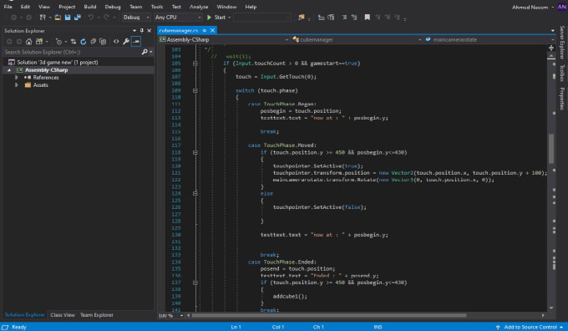This screenshot has height=331, width=568.
Task: Click the New Project toolbar icon
Action: coord(43,17)
